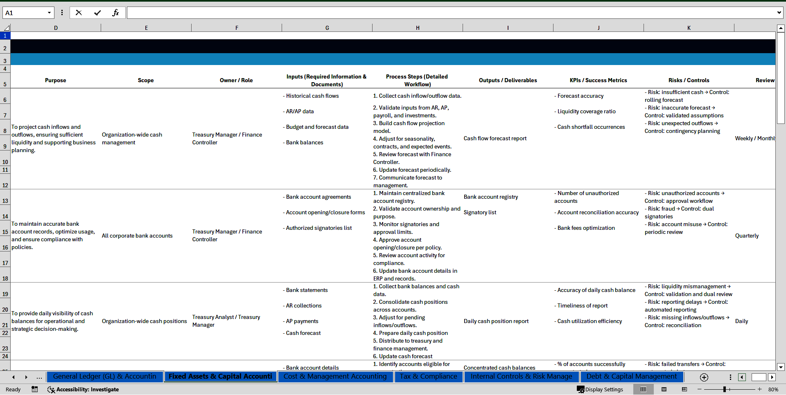This screenshot has height=395, width=786.
Task: Select the Page Break Preview icon
Action: pos(684,389)
